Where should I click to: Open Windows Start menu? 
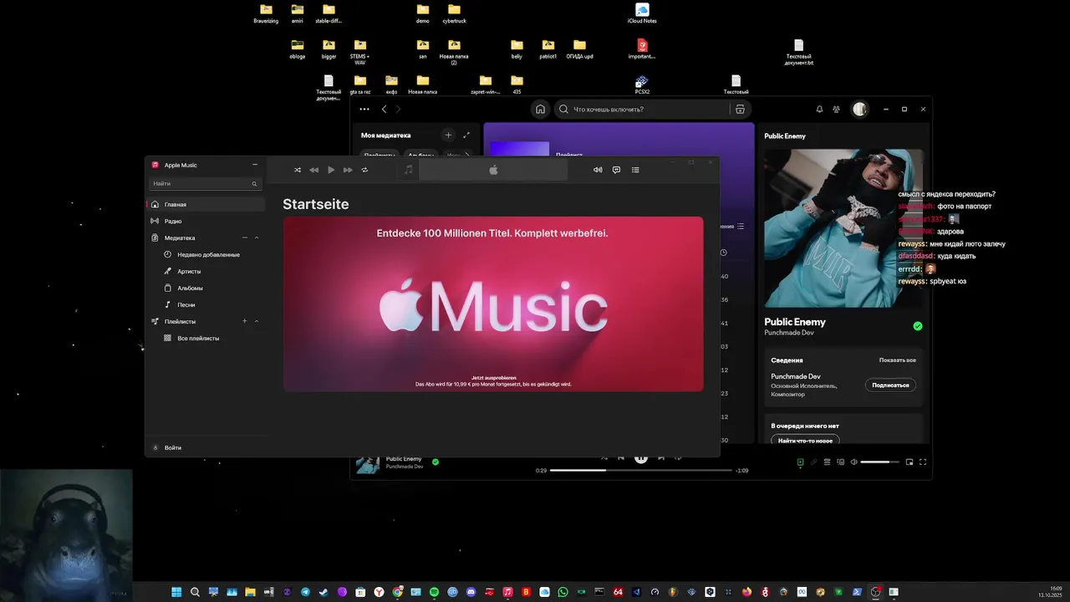[176, 592]
